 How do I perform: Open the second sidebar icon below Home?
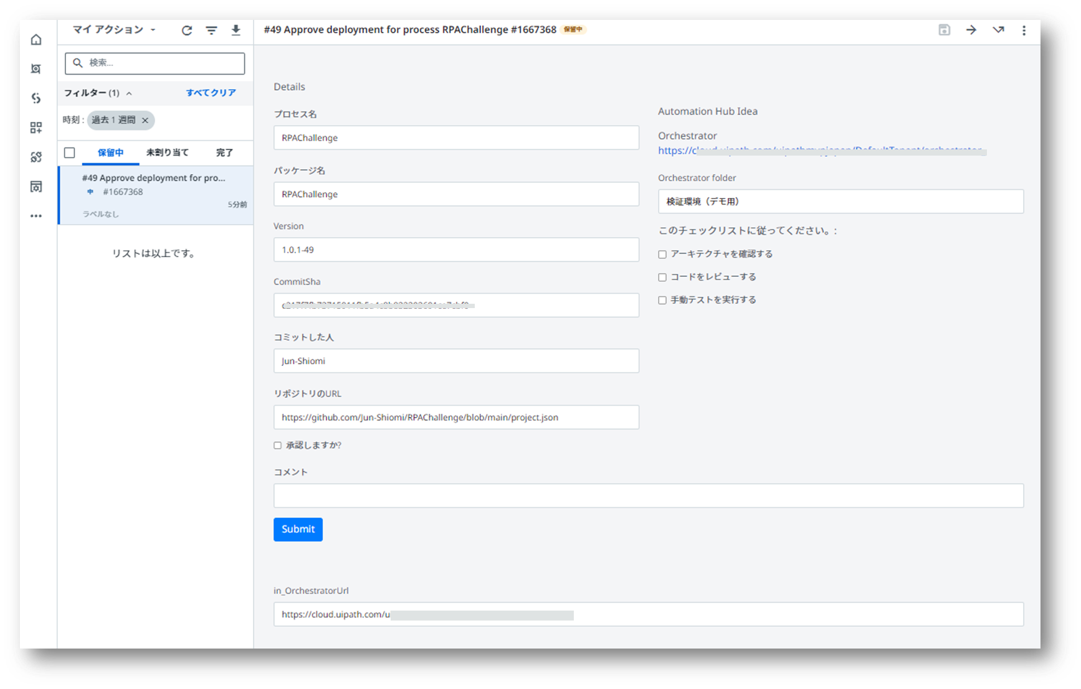click(36, 69)
